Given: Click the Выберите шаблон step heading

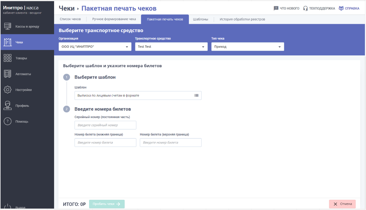Looking at the screenshot, I should [x=95, y=77].
